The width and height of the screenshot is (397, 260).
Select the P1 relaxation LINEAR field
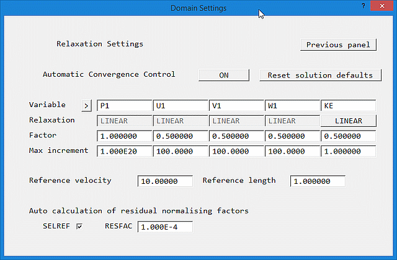pos(124,121)
